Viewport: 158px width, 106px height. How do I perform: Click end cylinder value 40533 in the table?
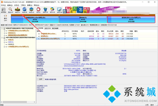[111, 34]
